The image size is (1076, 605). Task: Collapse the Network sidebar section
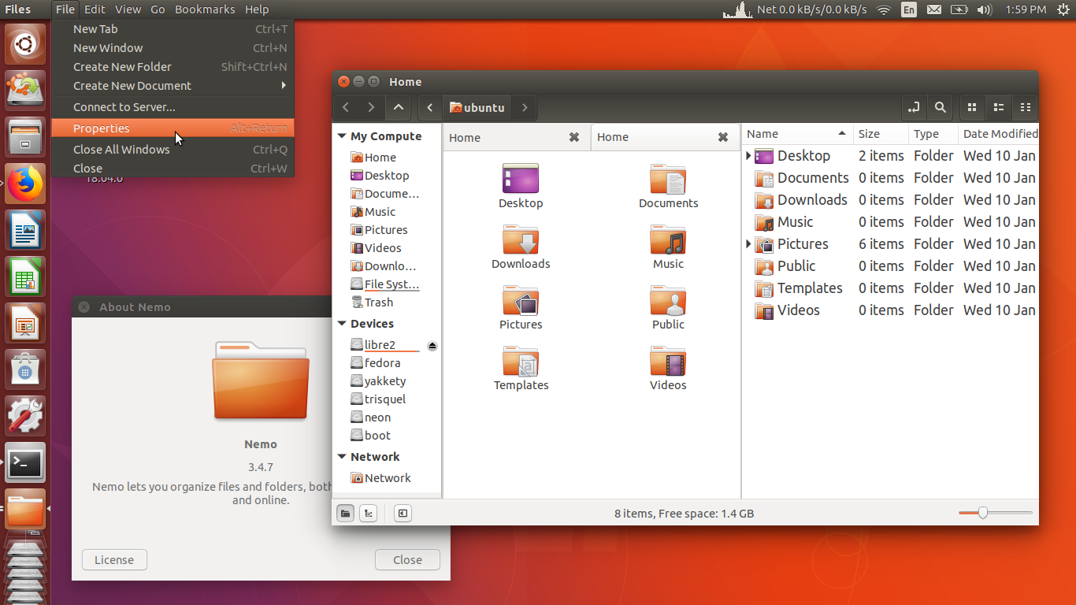click(342, 457)
